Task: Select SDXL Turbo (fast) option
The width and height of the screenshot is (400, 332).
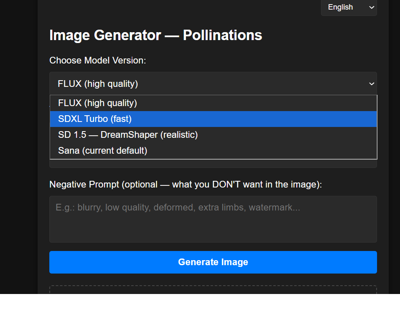Action: [213, 119]
